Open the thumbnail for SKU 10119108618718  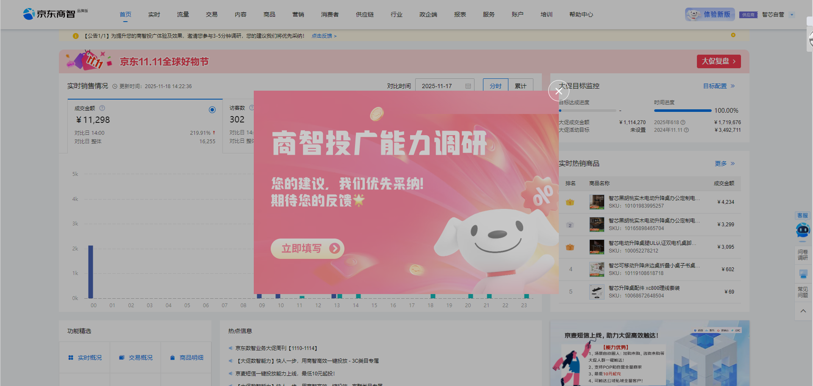(x=597, y=269)
